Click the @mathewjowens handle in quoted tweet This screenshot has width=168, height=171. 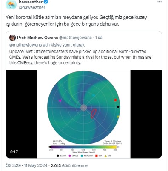click(75, 38)
